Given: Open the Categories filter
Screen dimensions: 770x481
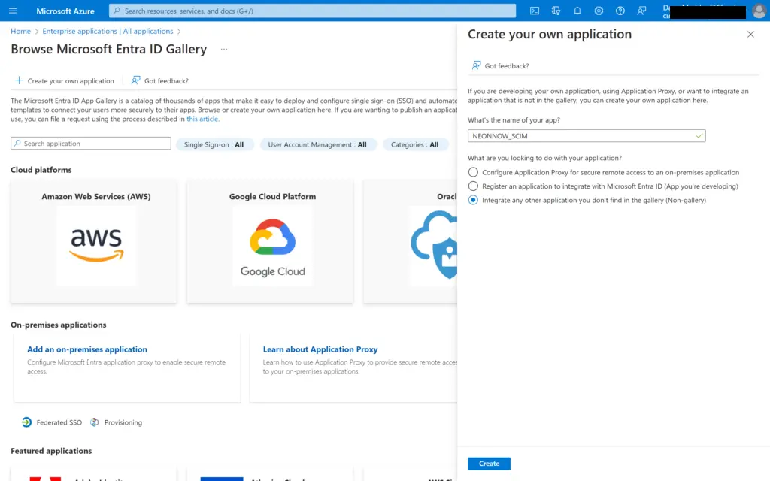Looking at the screenshot, I should click(x=416, y=144).
